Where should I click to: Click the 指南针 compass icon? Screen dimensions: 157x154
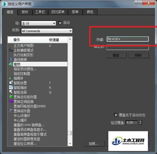(x=11, y=78)
